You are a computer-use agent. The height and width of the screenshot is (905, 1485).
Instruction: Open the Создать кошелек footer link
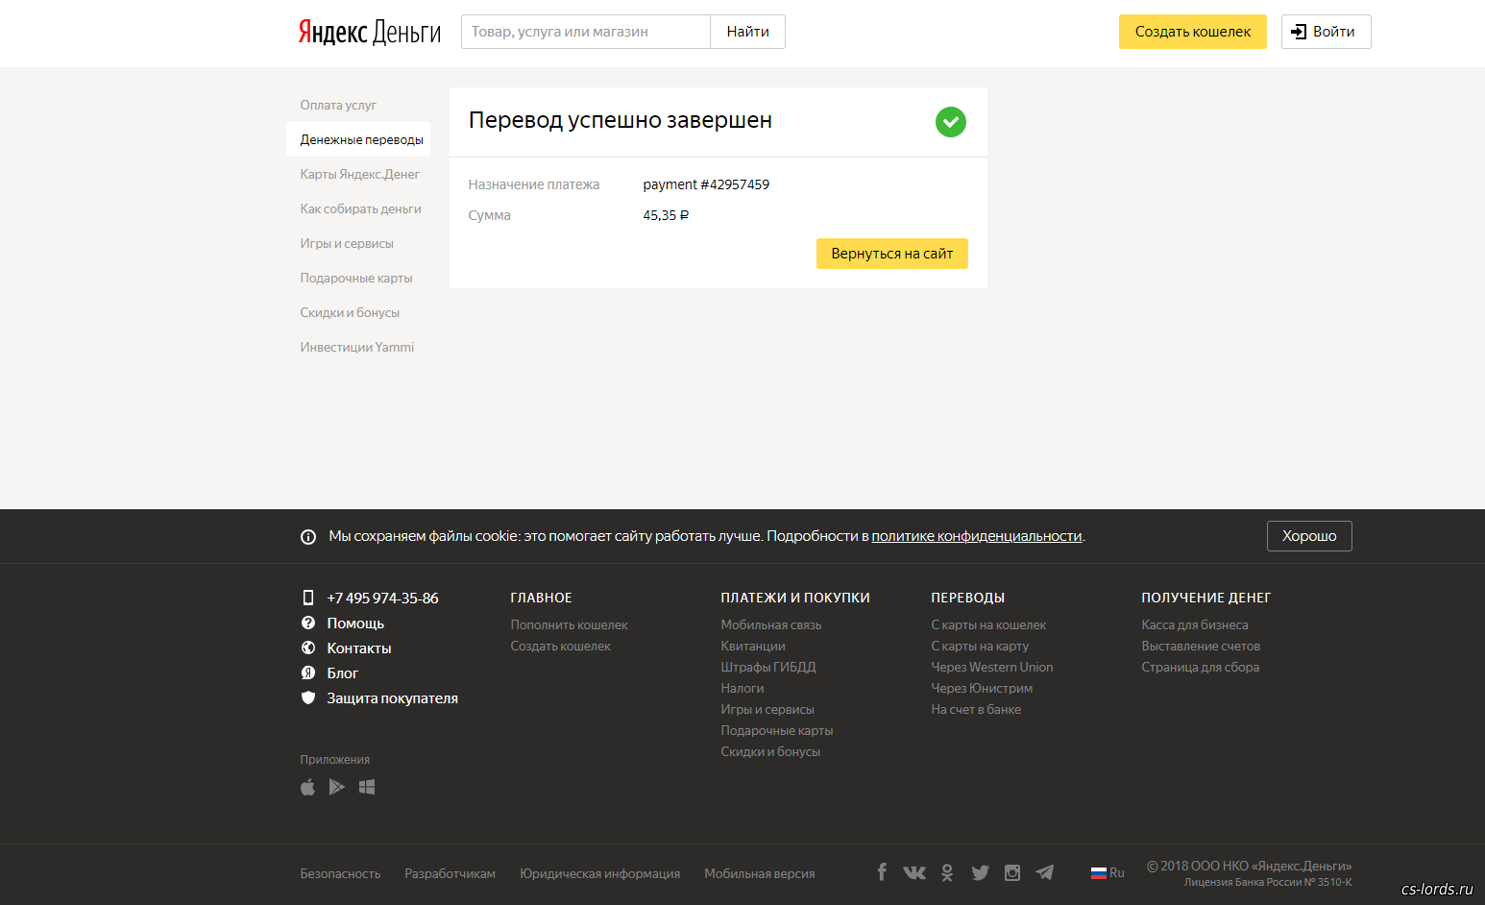(x=560, y=646)
